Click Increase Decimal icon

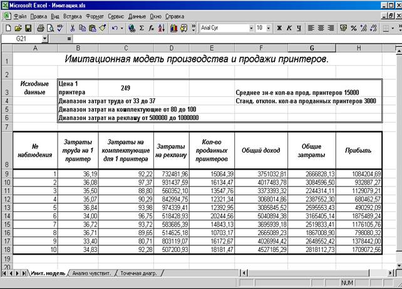pos(364,28)
